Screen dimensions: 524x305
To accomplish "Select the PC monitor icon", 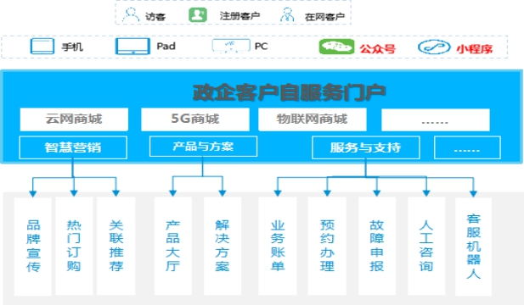I will point(231,46).
